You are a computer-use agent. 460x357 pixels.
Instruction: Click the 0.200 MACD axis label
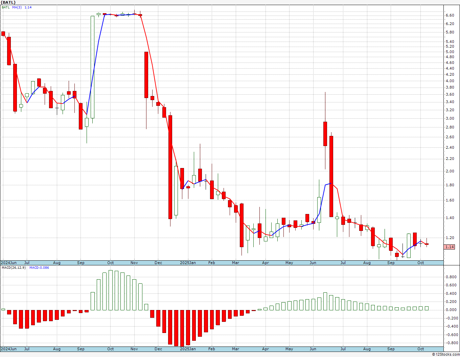[451, 302]
